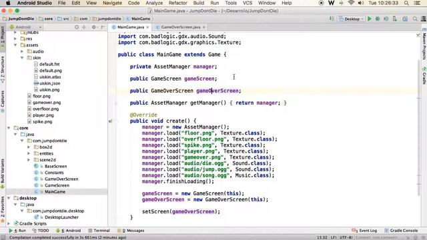
Task: Expand Gradle Scripts node
Action: 9,224
